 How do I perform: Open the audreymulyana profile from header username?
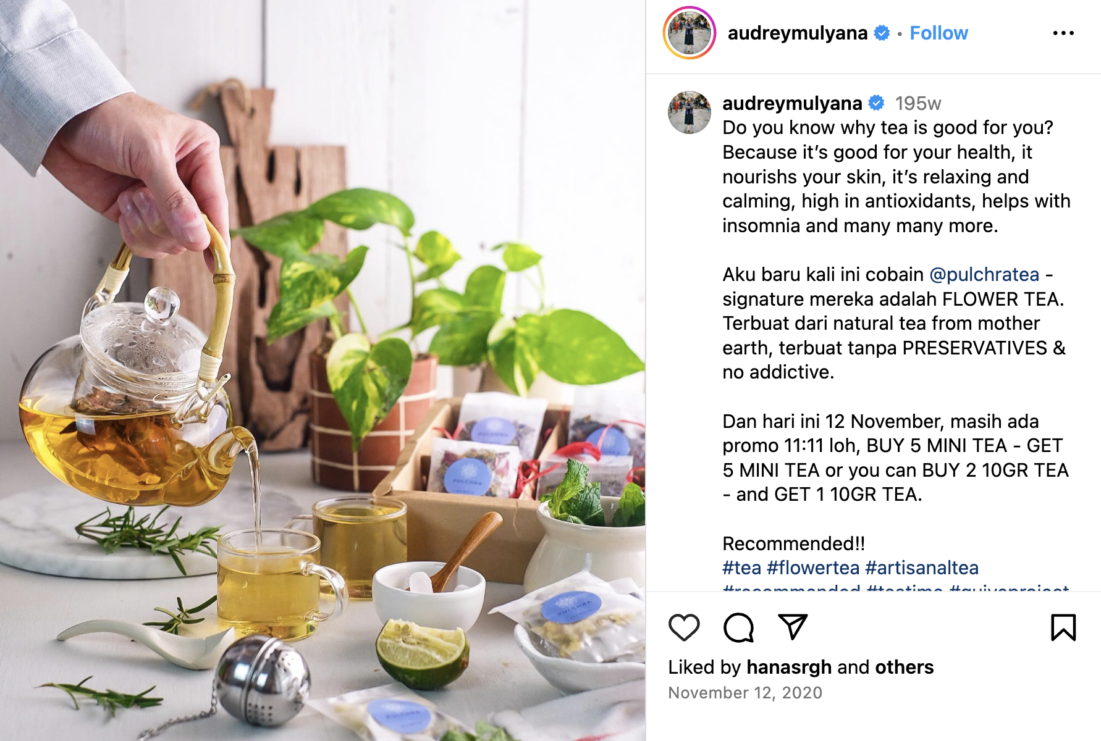[797, 33]
